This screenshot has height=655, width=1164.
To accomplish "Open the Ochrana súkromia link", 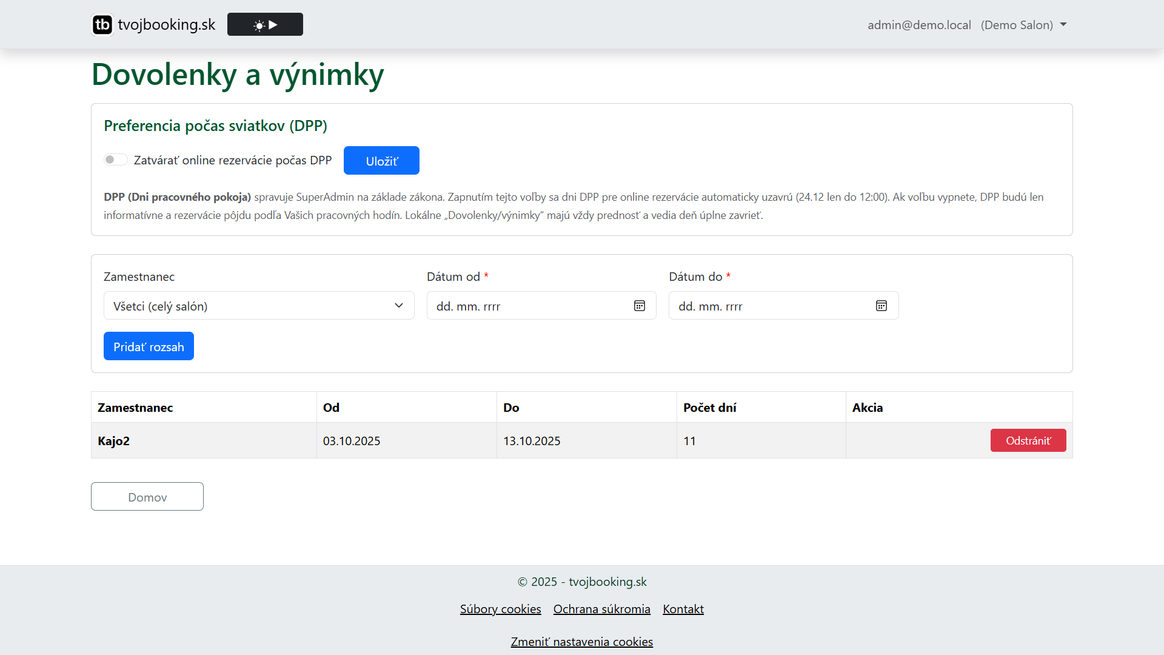I will tap(601, 609).
